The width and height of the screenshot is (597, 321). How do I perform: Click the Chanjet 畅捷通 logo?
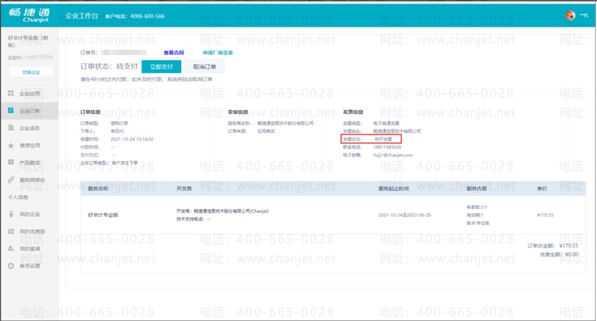coord(29,15)
